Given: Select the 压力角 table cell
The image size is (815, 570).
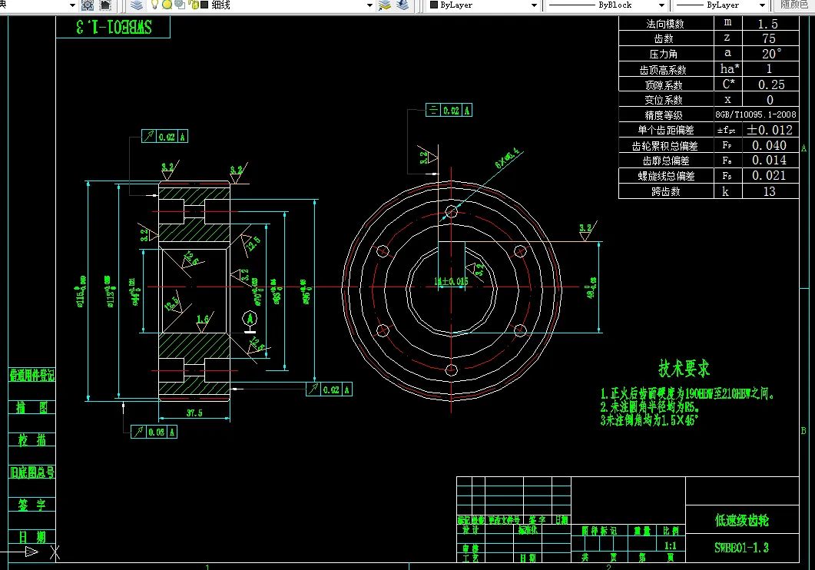Looking at the screenshot, I should point(666,54).
